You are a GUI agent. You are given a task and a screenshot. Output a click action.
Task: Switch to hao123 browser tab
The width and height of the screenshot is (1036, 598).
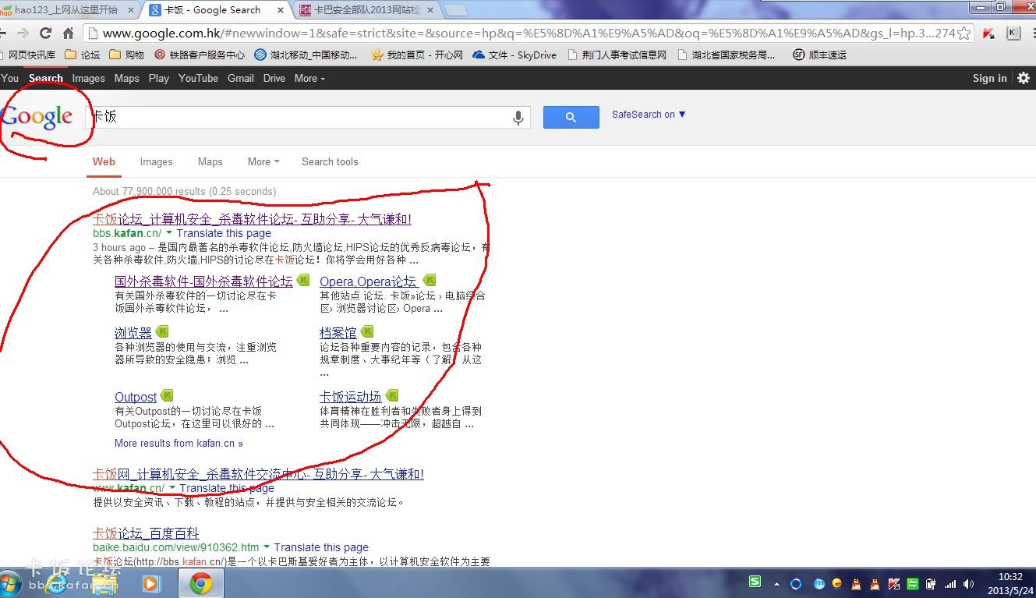(66, 10)
